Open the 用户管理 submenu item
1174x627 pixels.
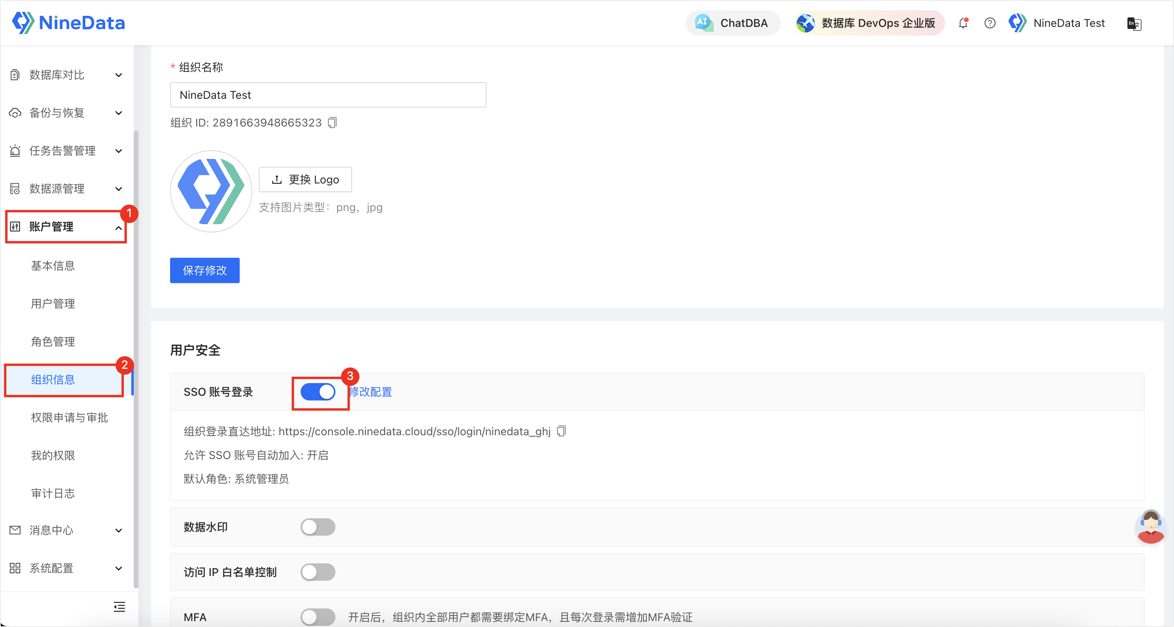point(53,303)
